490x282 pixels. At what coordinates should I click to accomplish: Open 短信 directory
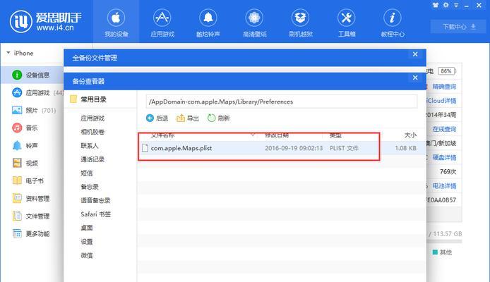[87, 173]
